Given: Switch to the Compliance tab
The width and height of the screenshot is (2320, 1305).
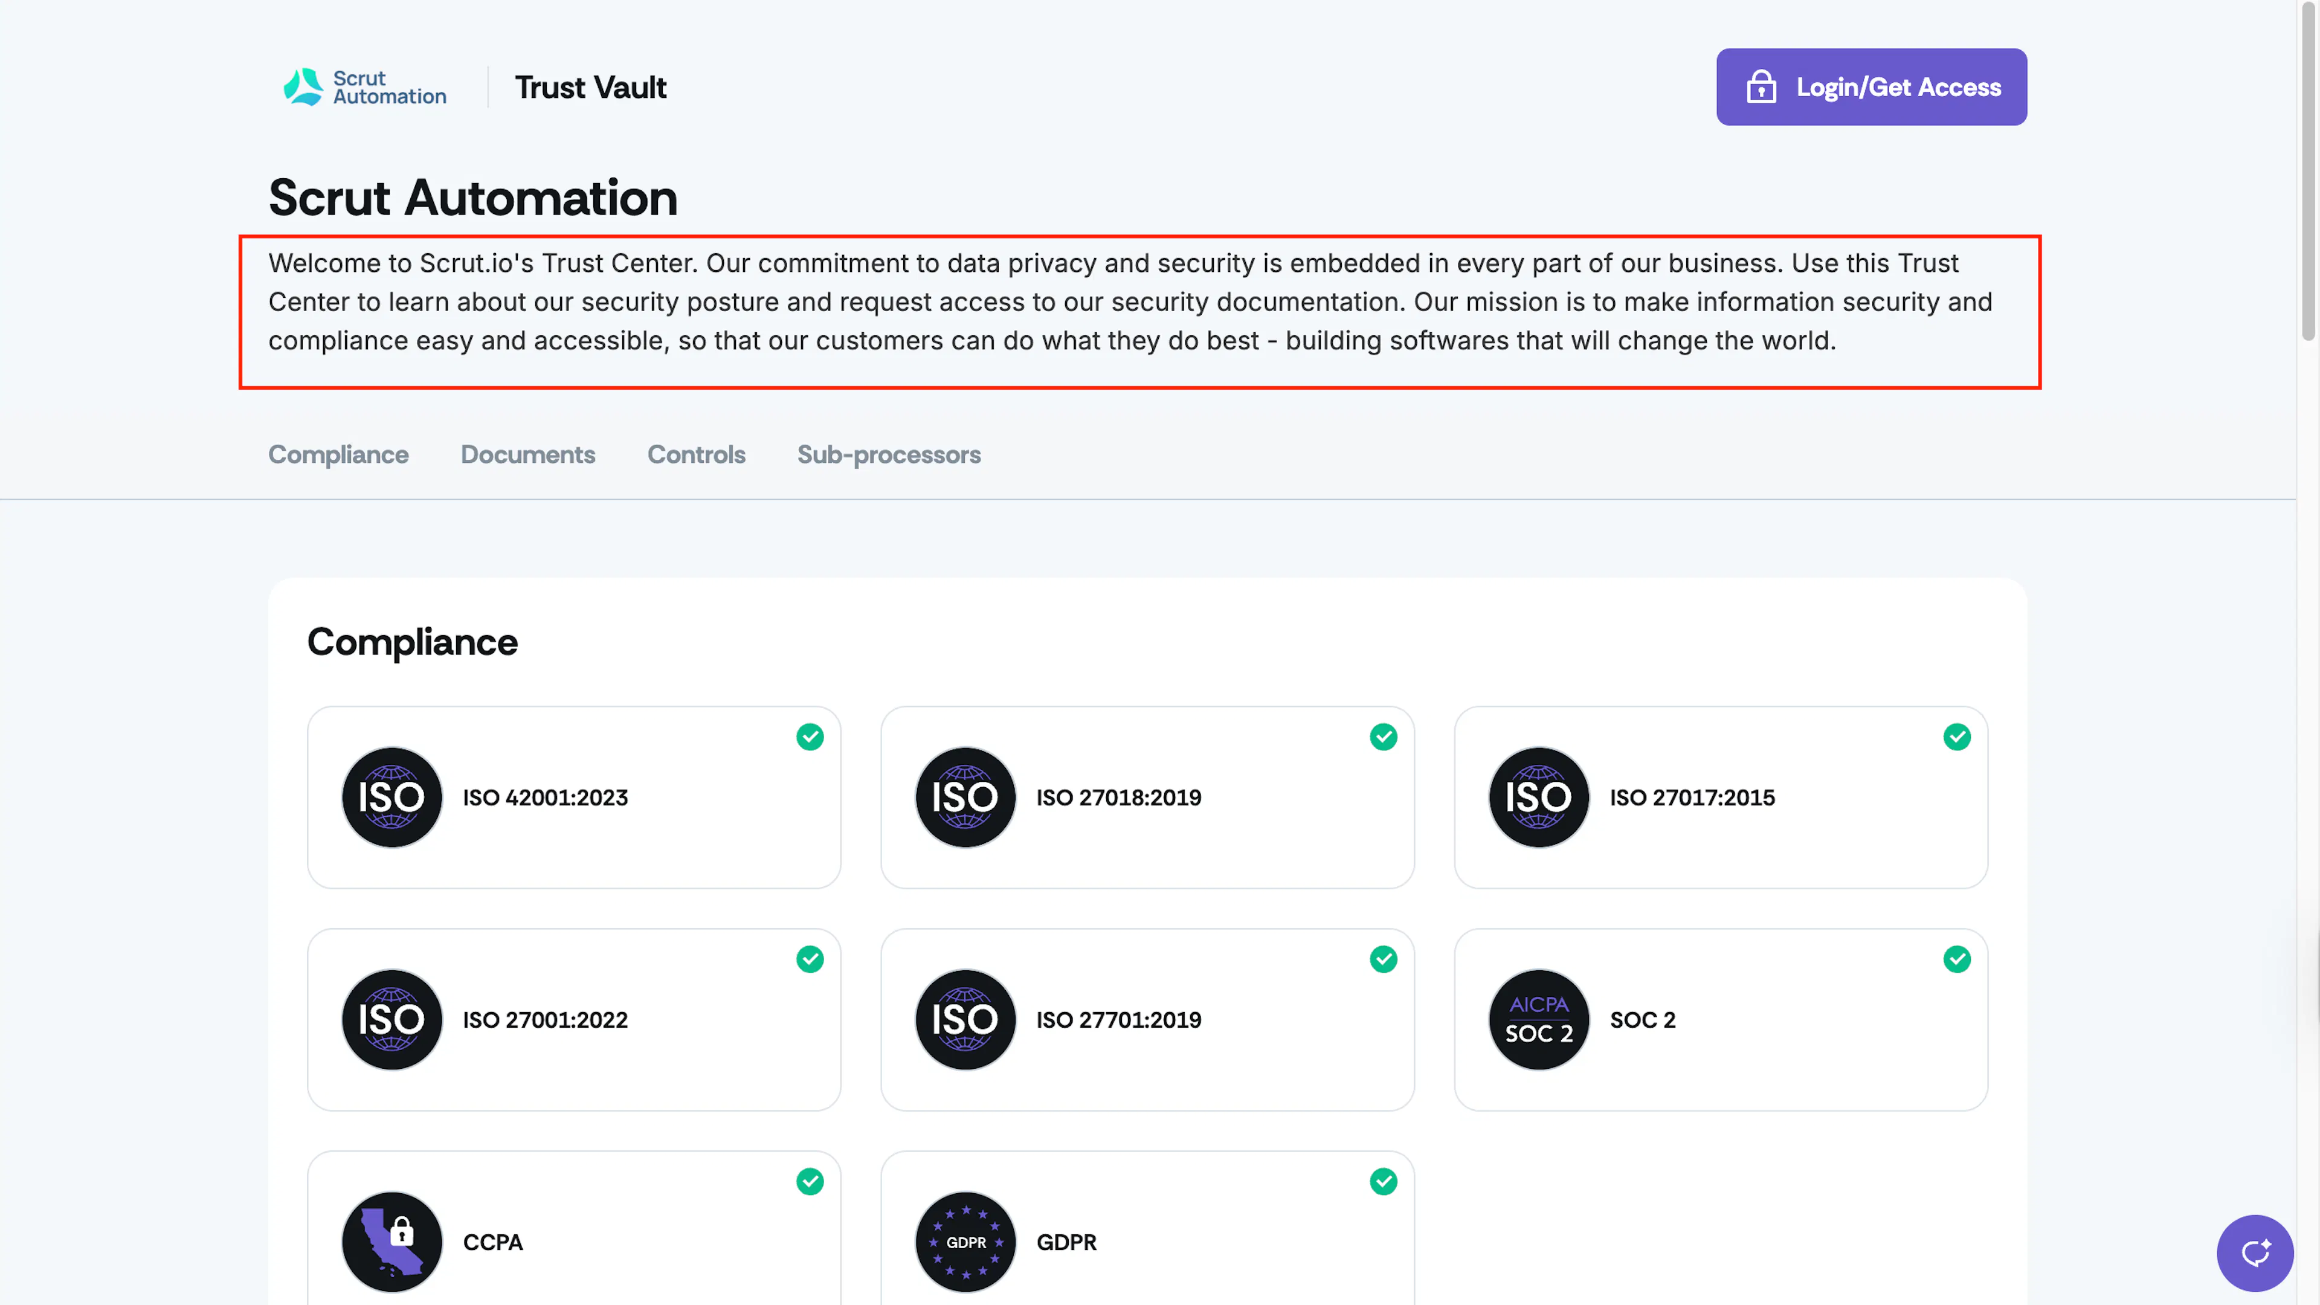Looking at the screenshot, I should pos(338,455).
